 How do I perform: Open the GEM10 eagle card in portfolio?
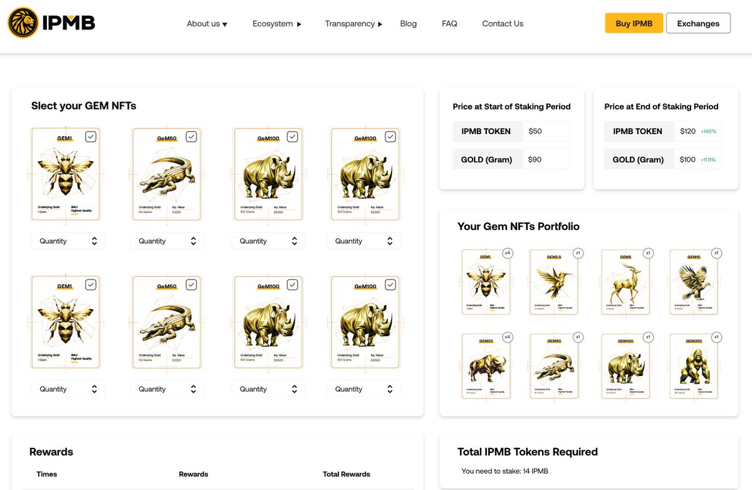coord(694,282)
